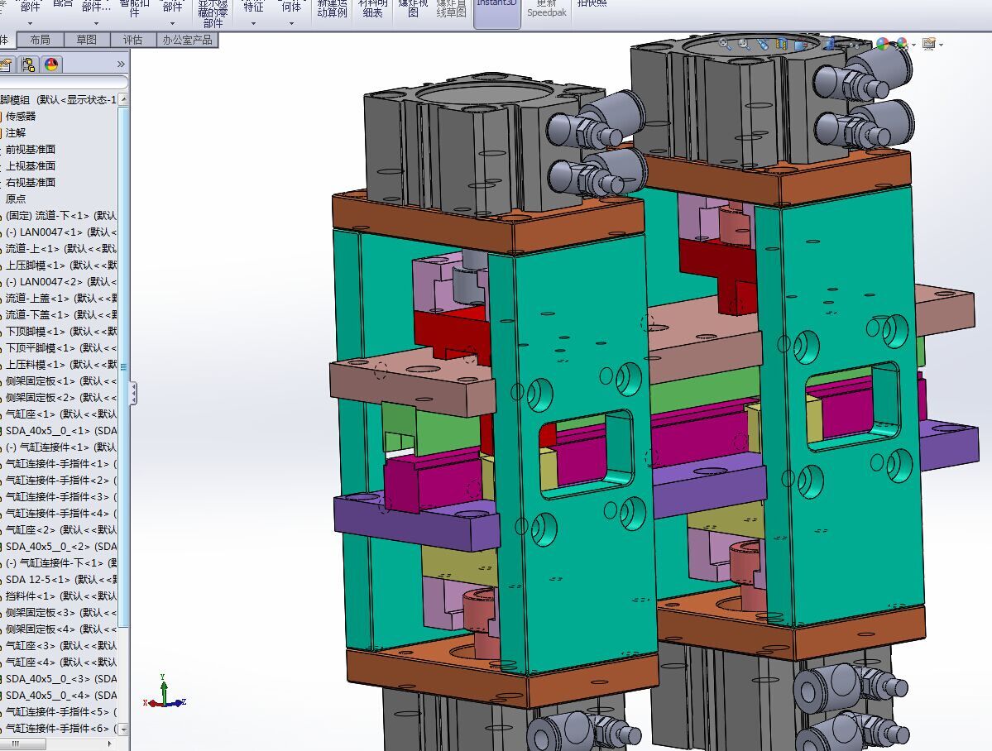Image resolution: width=992 pixels, height=751 pixels.
Task: Click 爆炸视图 exploded view tool
Action: pos(413,7)
